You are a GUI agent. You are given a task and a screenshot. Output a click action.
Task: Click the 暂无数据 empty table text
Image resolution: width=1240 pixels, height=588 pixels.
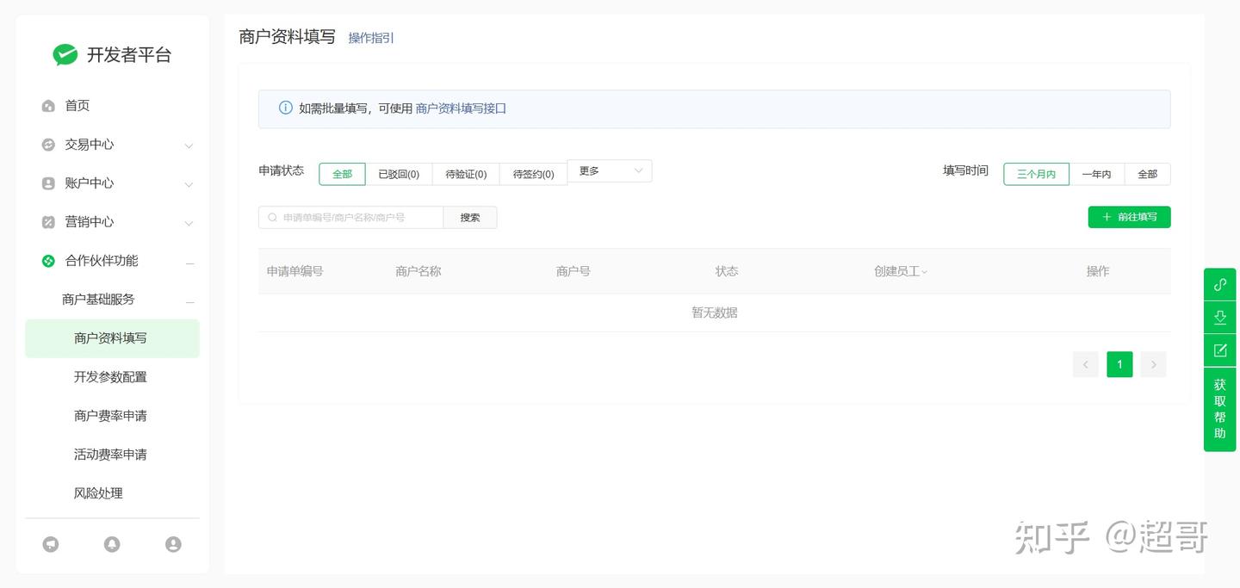715,313
